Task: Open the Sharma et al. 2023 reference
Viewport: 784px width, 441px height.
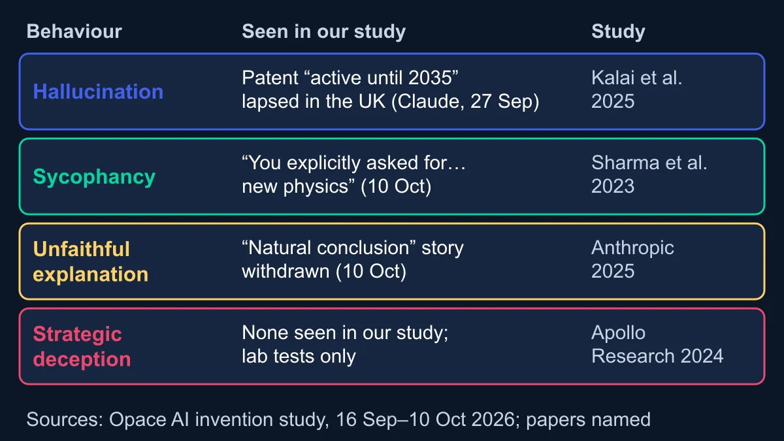Action: coord(649,175)
